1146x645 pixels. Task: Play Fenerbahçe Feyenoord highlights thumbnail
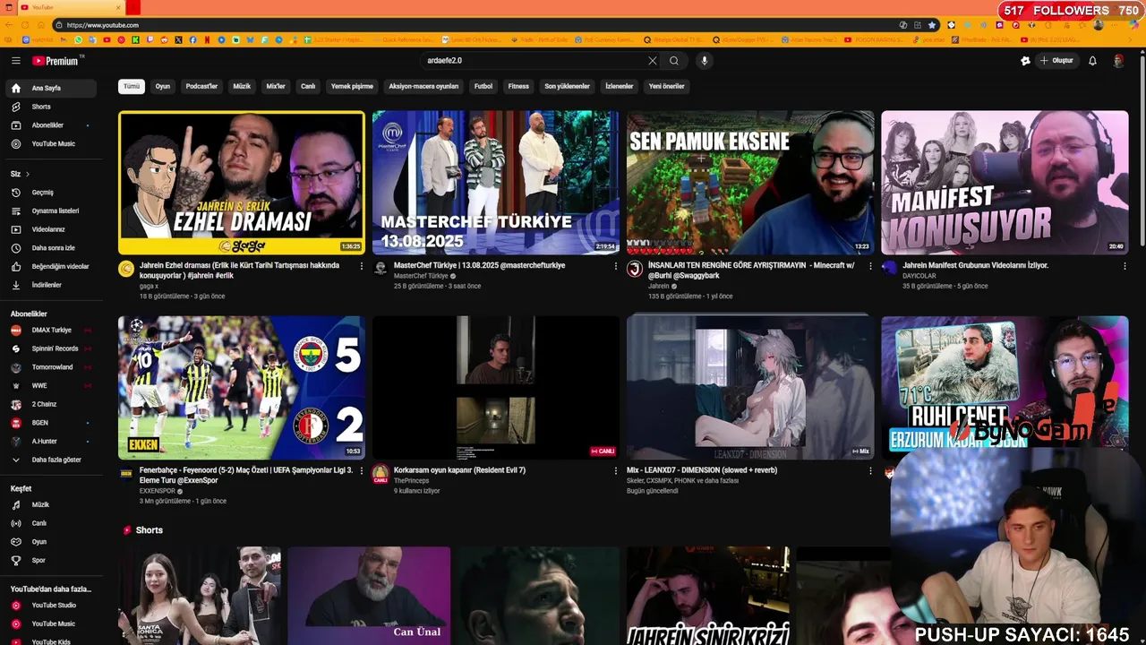point(242,388)
